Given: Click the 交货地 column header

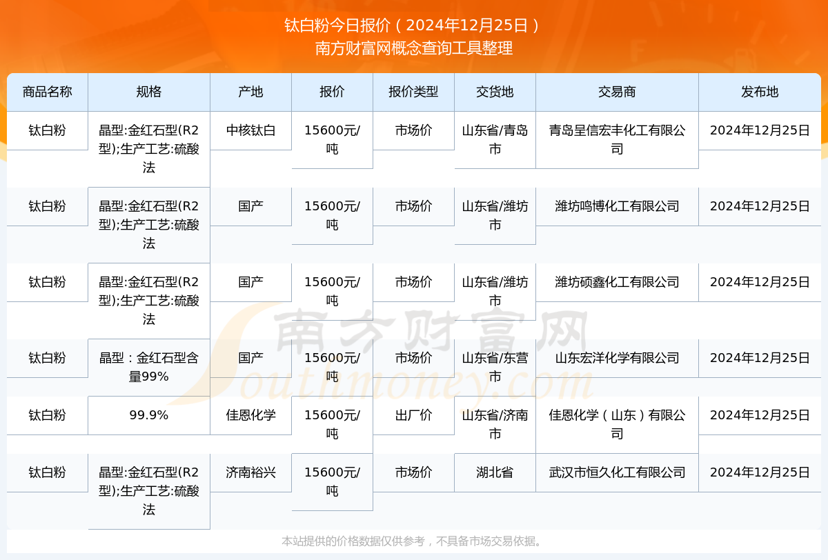Looking at the screenshot, I should tap(495, 92).
